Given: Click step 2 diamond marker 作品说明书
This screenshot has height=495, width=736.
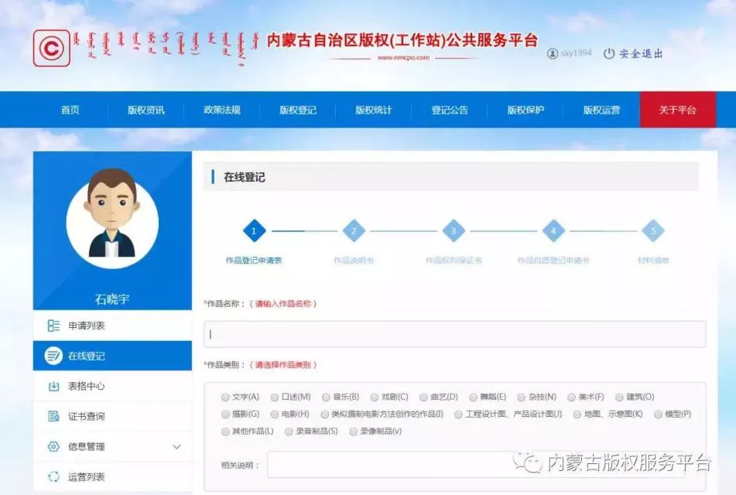Looking at the screenshot, I should tap(354, 230).
